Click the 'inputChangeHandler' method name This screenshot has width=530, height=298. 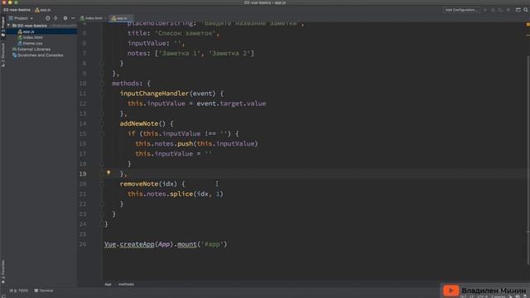[154, 94]
